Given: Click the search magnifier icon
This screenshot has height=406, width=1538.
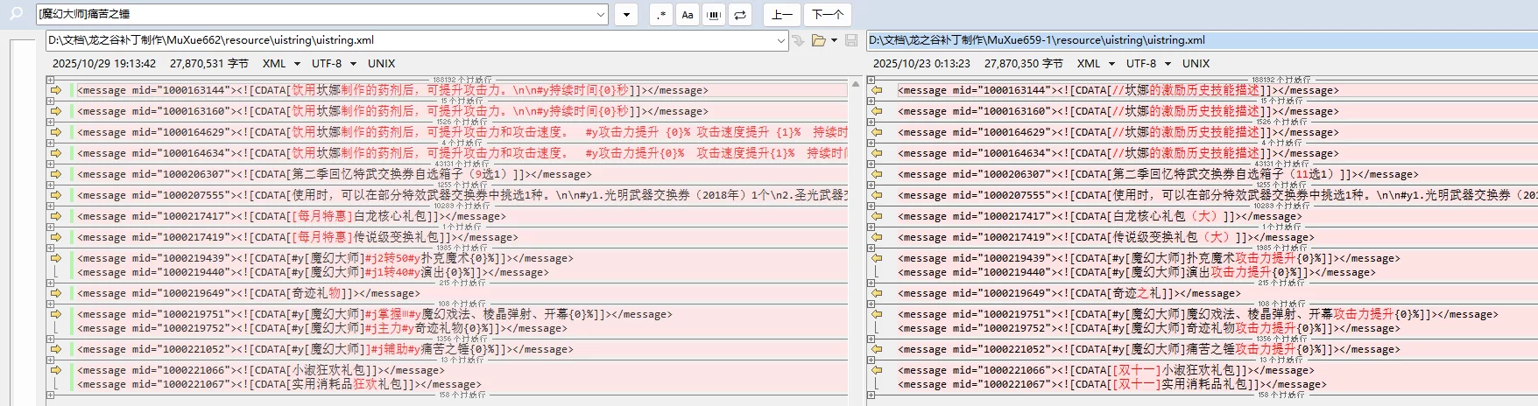Looking at the screenshot, I should [x=15, y=14].
